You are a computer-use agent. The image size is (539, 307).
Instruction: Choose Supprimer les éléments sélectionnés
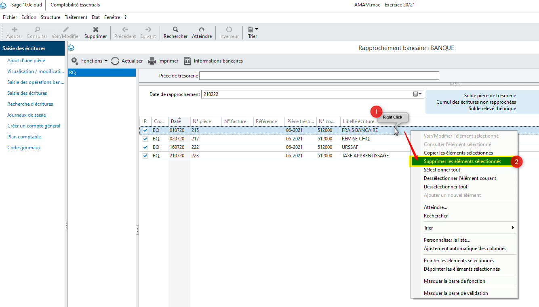pos(462,161)
